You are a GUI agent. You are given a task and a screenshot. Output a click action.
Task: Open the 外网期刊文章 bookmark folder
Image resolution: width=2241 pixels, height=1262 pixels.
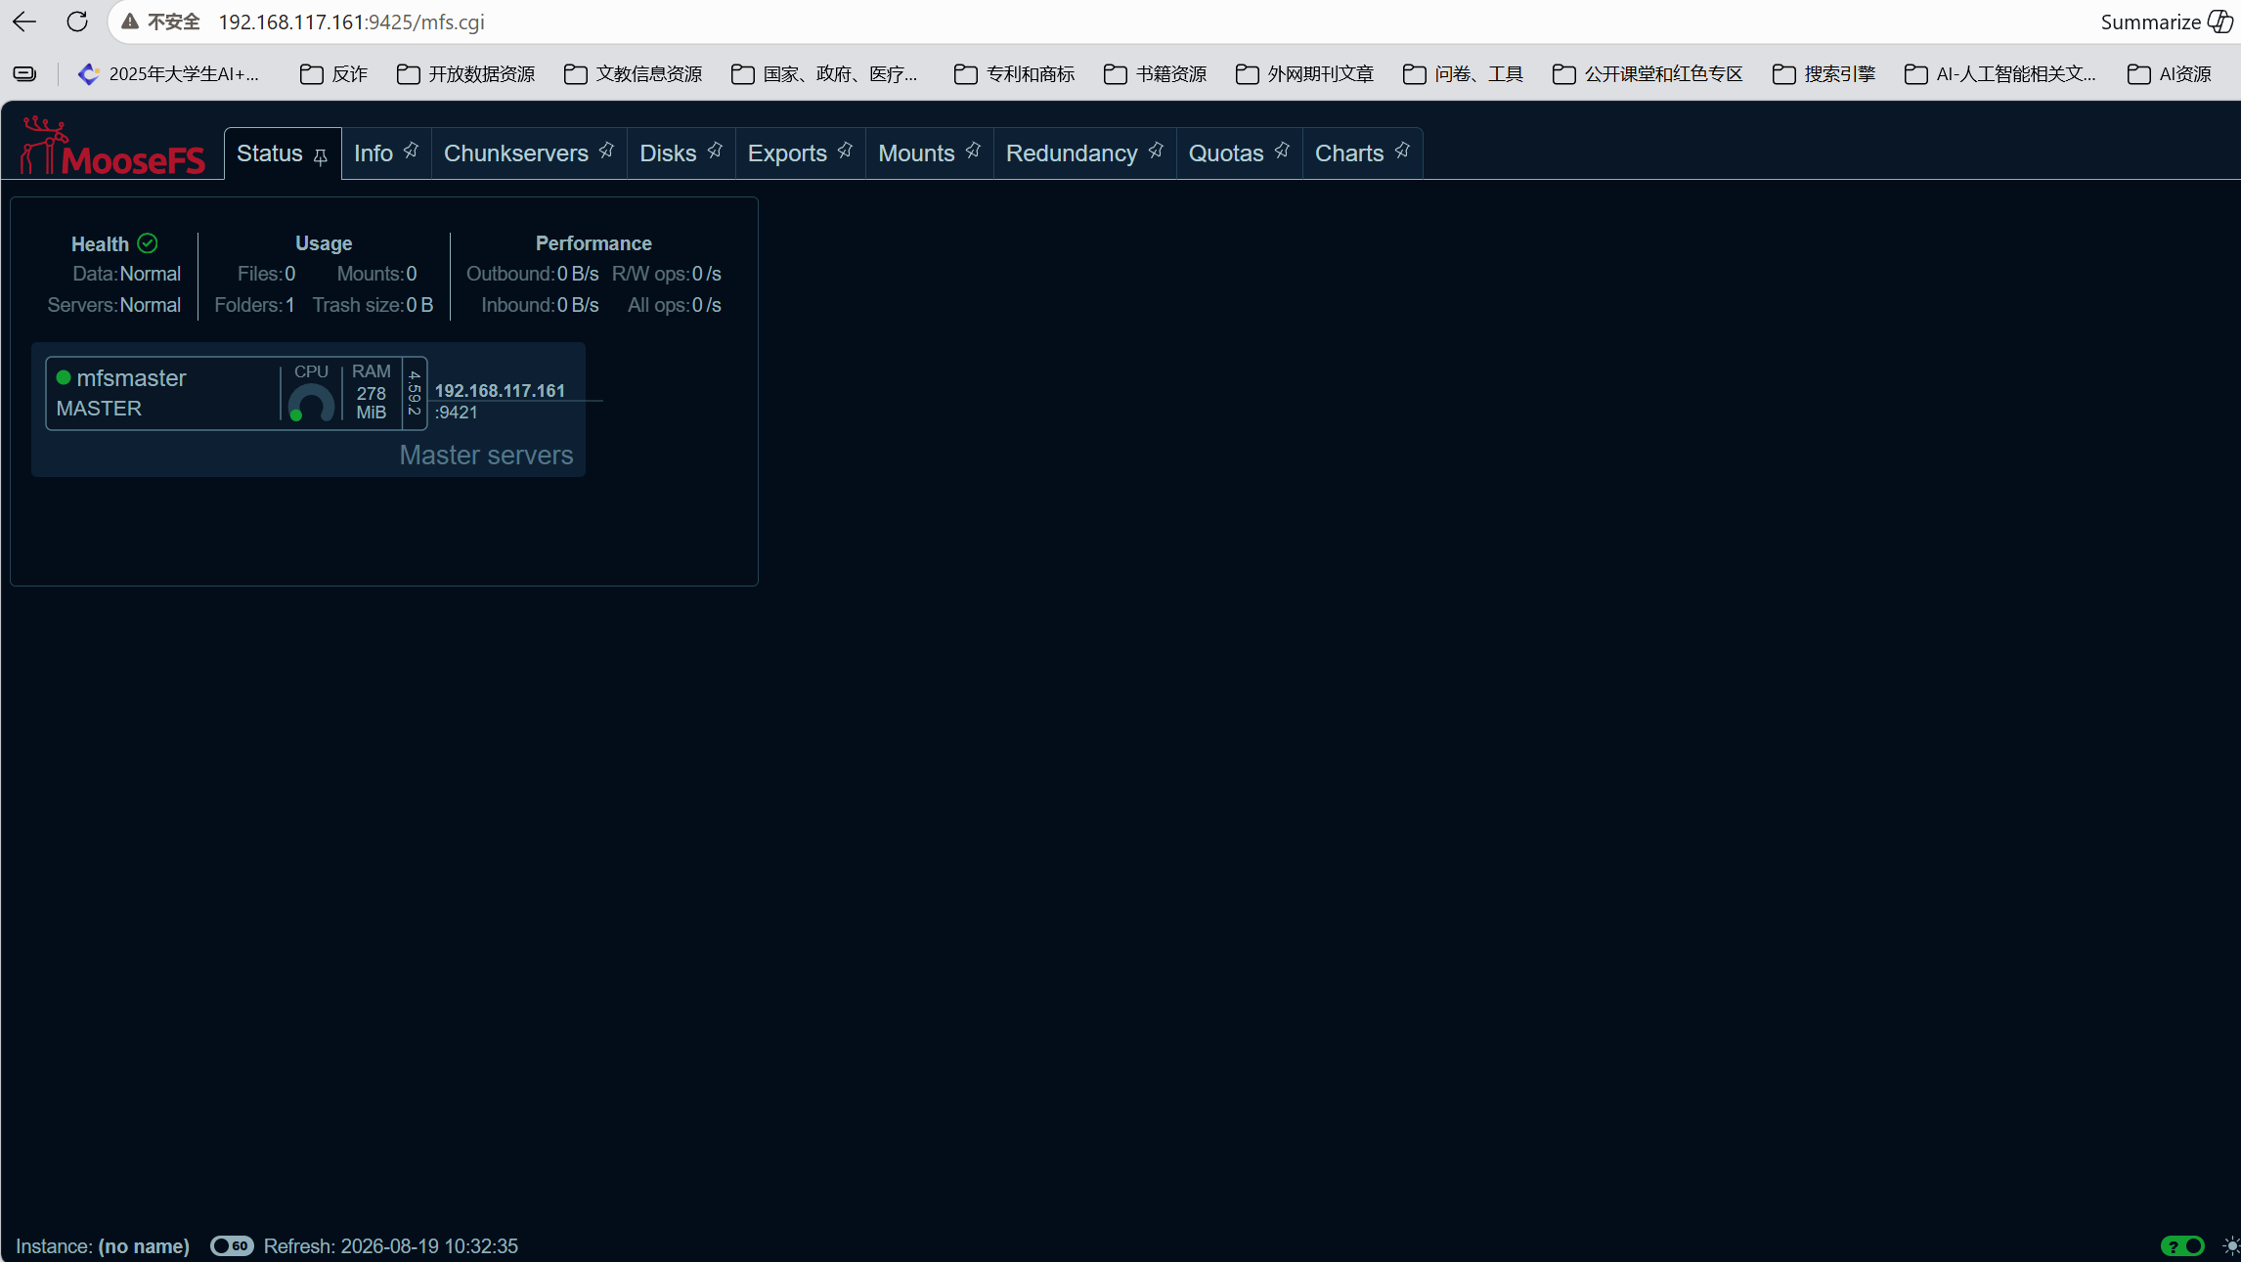(1305, 74)
